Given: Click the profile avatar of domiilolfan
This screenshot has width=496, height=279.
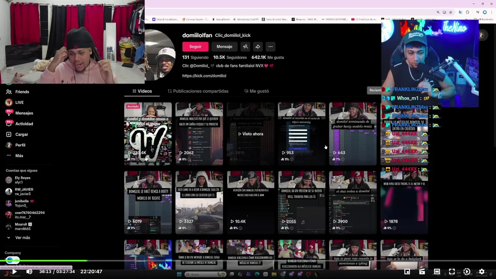Looking at the screenshot, I should coord(160,55).
